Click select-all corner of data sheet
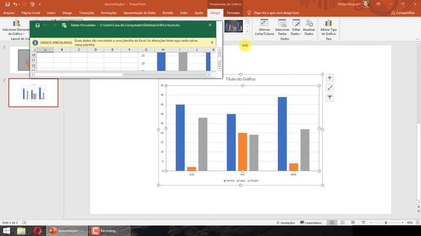The height and width of the screenshot is (236, 421). (x=34, y=50)
